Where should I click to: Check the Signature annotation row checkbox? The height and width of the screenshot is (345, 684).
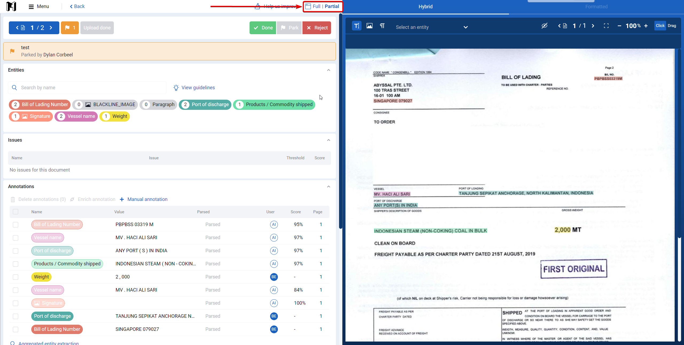tap(15, 303)
